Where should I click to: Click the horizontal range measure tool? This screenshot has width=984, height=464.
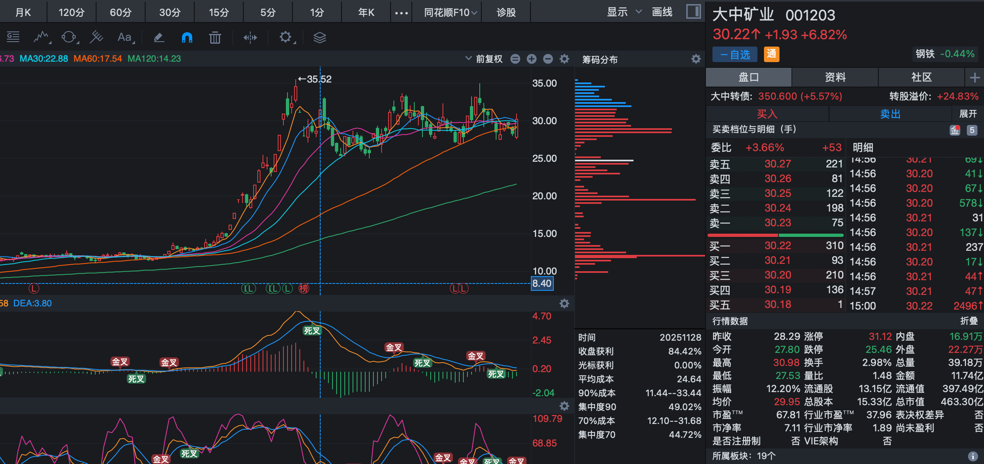coord(250,38)
